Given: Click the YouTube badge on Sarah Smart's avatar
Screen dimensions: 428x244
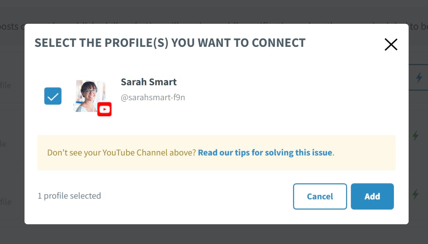Looking at the screenshot, I should 104,109.
